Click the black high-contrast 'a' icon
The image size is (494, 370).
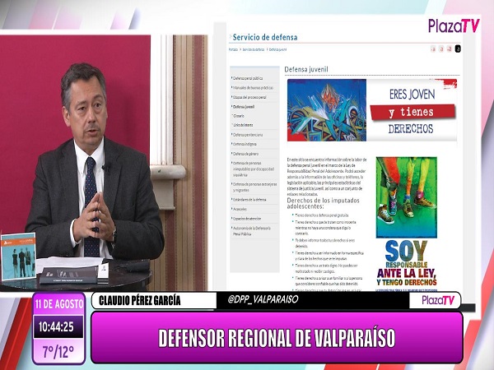click(458, 49)
